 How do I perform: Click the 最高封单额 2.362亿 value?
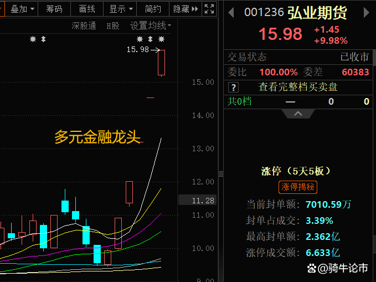[x=323, y=237]
